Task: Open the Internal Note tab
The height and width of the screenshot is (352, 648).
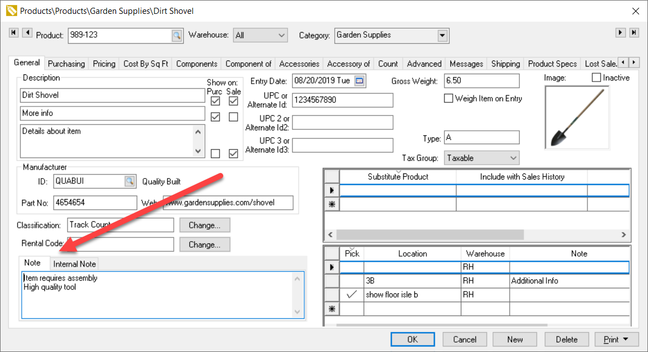Action: tap(74, 264)
